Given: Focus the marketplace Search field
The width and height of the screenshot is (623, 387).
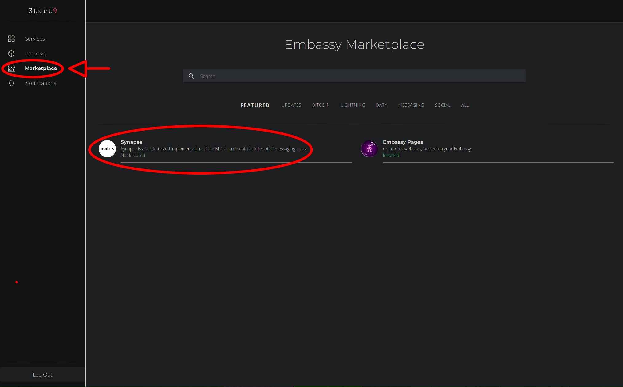Looking at the screenshot, I should (x=360, y=76).
